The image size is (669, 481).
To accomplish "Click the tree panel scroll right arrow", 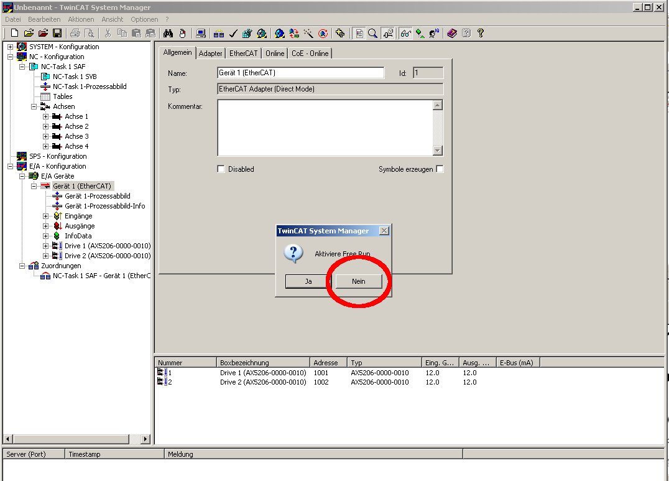I will click(x=145, y=439).
